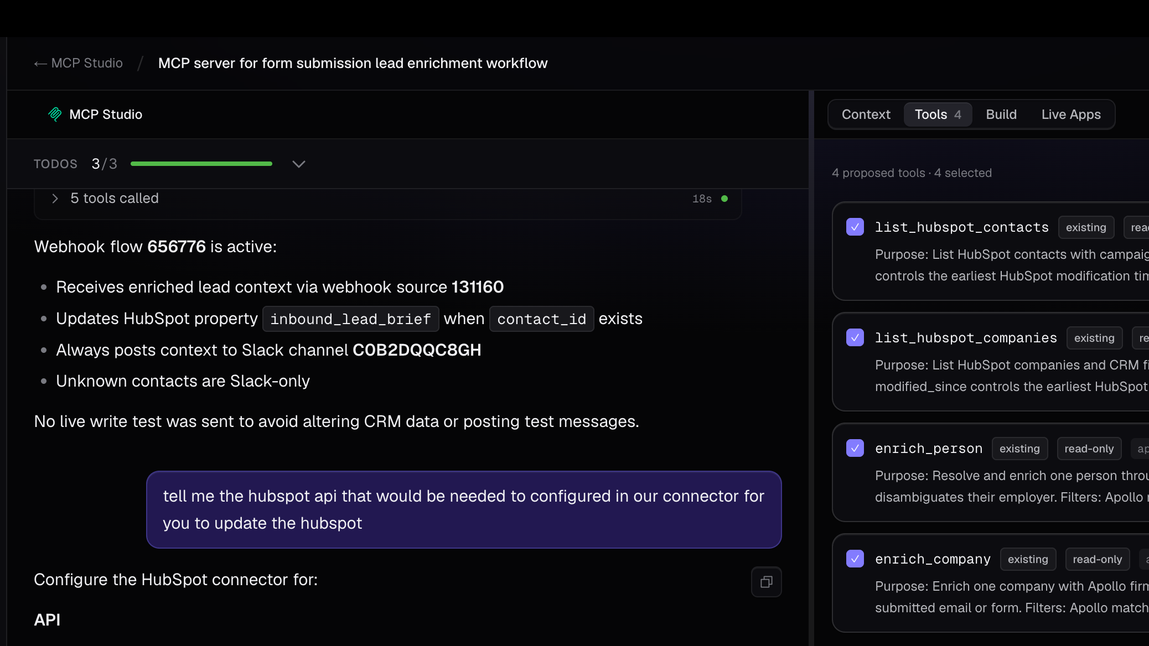Uncheck the list_hubspot_contacts tool checkbox
The width and height of the screenshot is (1149, 646).
[x=855, y=227]
